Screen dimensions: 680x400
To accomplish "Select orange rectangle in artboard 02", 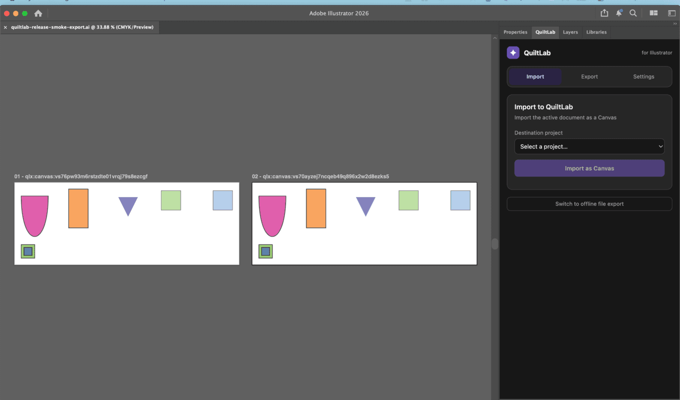I will (x=316, y=208).
